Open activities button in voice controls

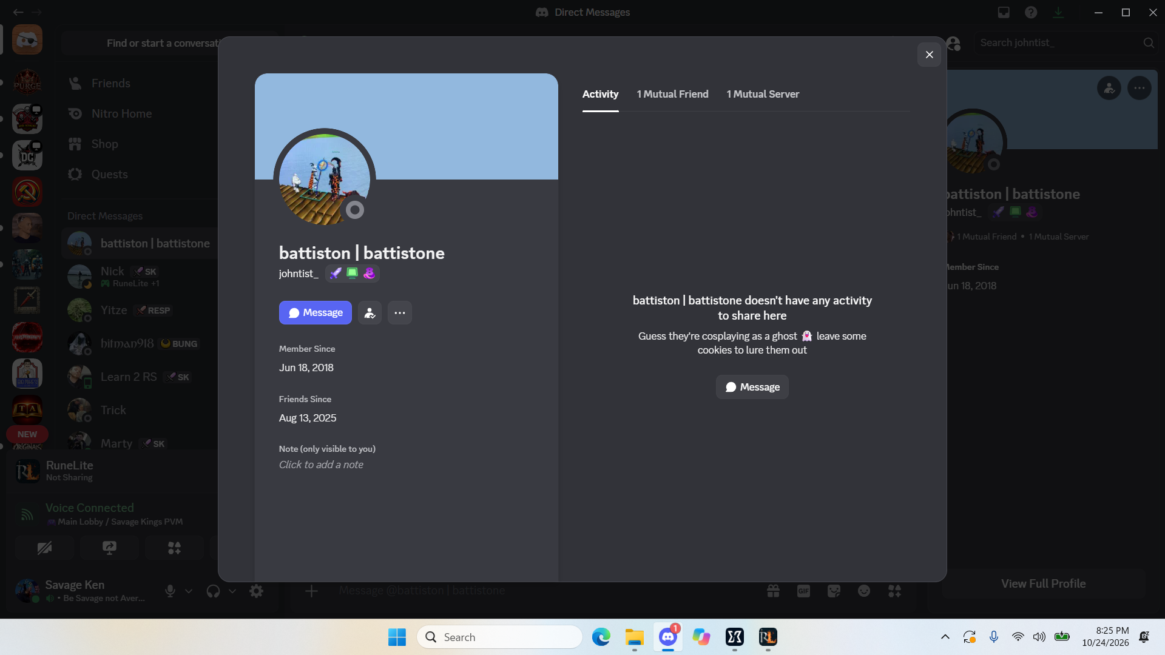[174, 548]
